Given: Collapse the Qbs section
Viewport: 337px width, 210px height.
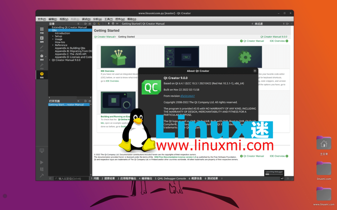Looking at the screenshot, I should coord(50,30).
